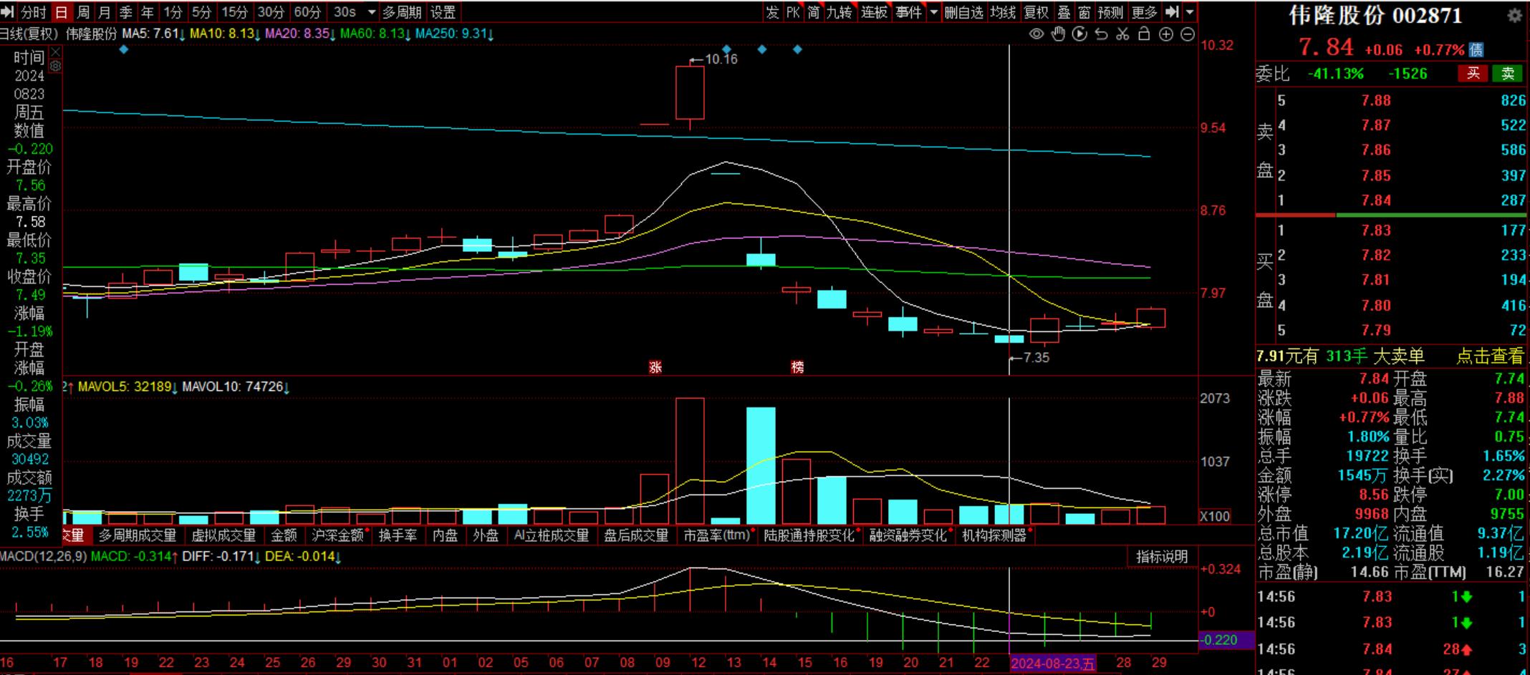The width and height of the screenshot is (1530, 675).
Task: Switch to 季 quarterly period
Action: (126, 12)
